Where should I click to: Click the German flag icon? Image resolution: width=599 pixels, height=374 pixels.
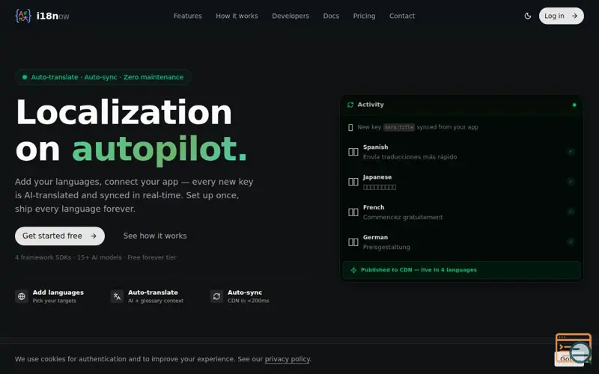(x=353, y=242)
